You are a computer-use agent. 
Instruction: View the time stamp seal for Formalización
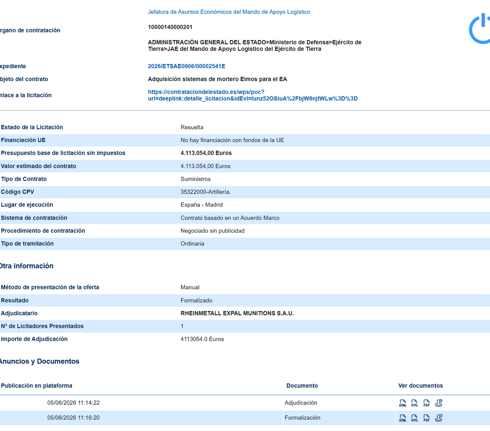pyautogui.click(x=439, y=418)
